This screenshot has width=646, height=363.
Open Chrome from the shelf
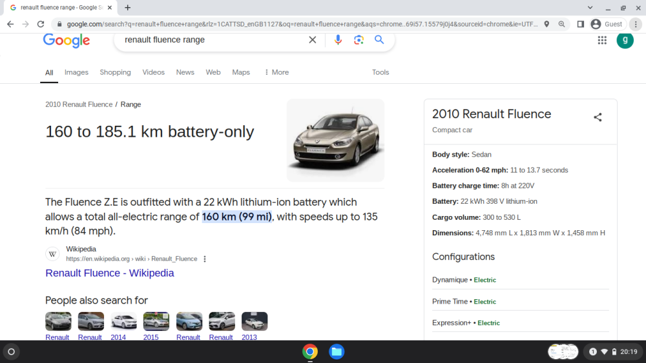tap(310, 352)
